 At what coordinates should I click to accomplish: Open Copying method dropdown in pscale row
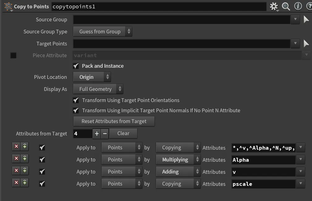click(178, 183)
